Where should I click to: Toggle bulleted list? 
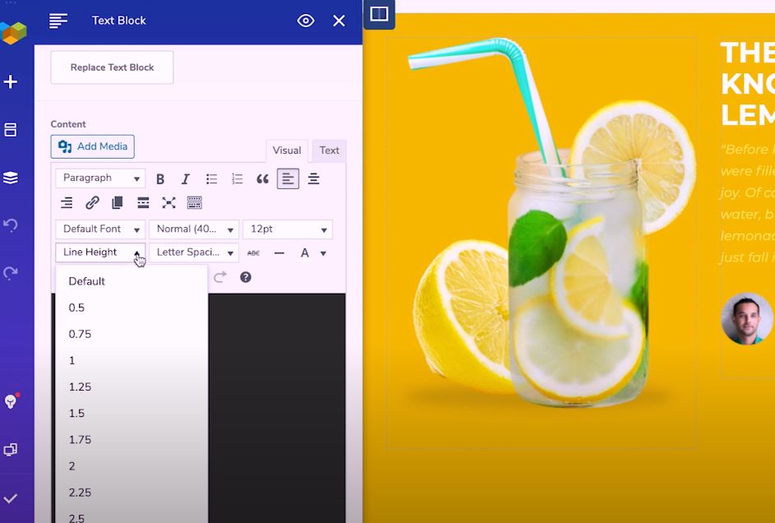click(211, 179)
